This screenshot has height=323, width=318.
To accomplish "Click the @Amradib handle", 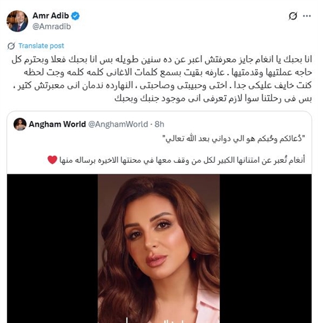I will click(51, 27).
